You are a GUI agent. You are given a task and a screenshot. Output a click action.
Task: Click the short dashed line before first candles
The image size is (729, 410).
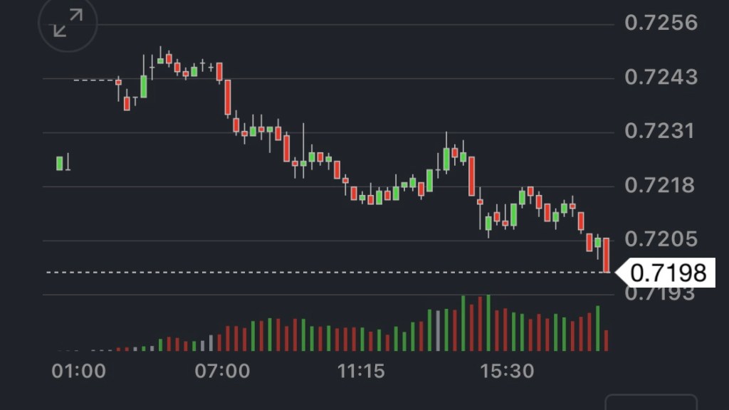[x=93, y=80]
